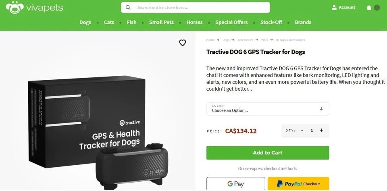Pay with the Google Pay button
The height and width of the screenshot is (191, 387).
pos(235,184)
